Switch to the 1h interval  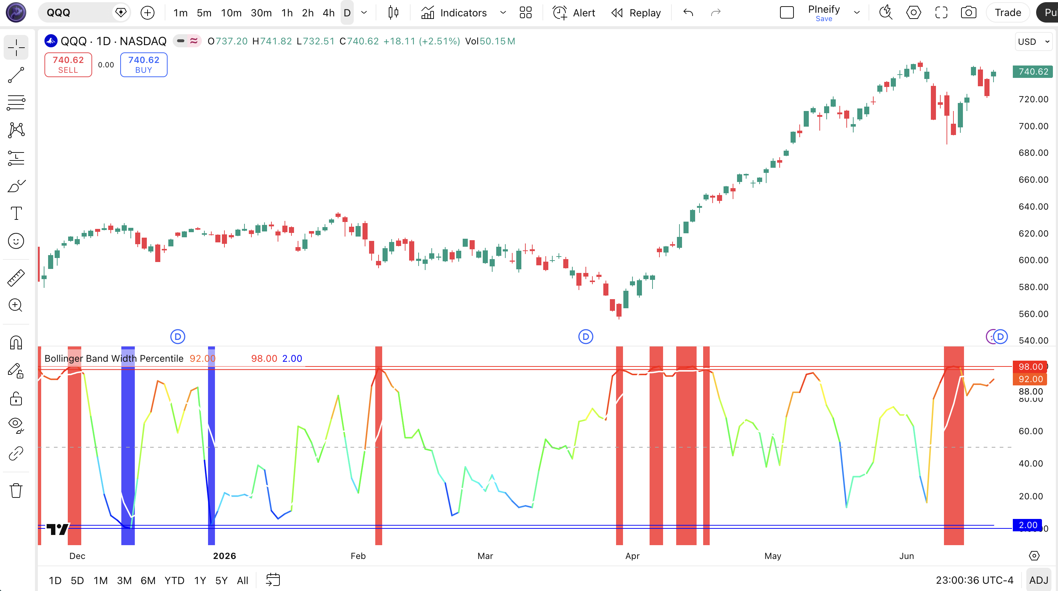point(287,13)
